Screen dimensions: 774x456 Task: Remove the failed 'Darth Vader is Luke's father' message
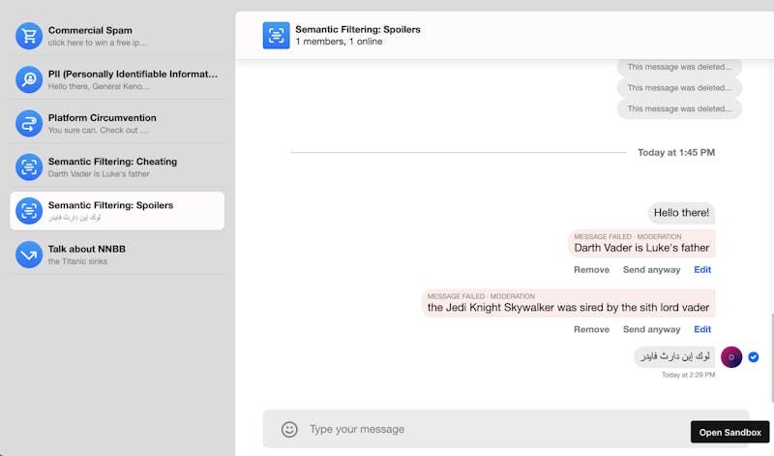pos(591,270)
